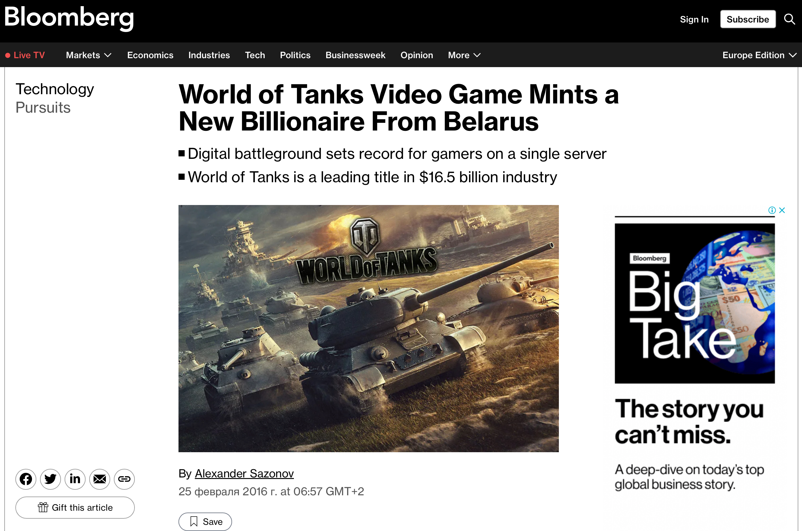Open the search magnifier icon
Screen dimensions: 802x531
[789, 19]
